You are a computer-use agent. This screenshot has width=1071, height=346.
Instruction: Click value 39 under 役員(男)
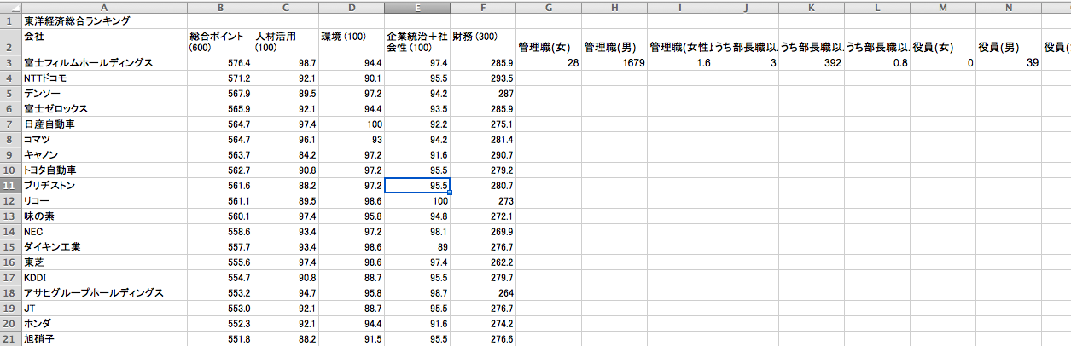pos(1033,63)
